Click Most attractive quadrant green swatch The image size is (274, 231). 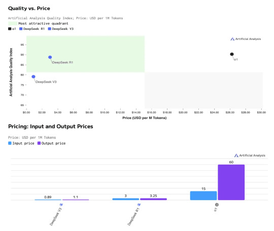pos(13,23)
